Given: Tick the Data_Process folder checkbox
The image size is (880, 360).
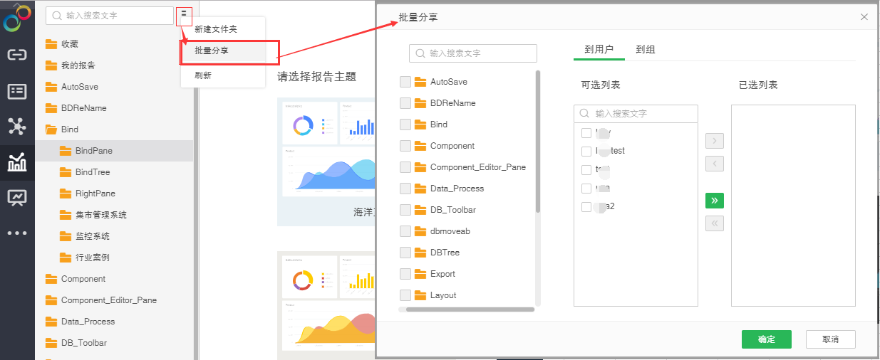Looking at the screenshot, I should coord(405,189).
